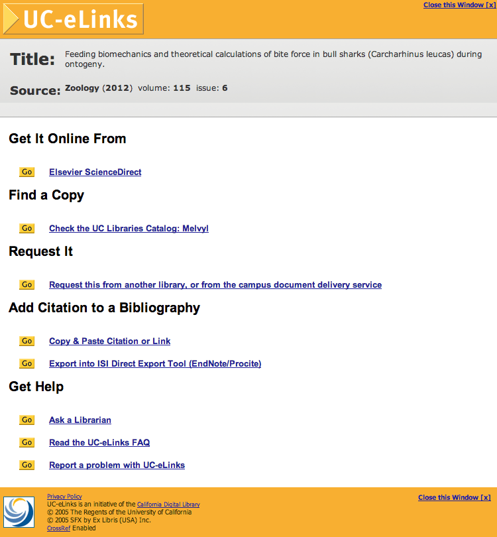Click Go button next to Melvyl catalog

(27, 228)
